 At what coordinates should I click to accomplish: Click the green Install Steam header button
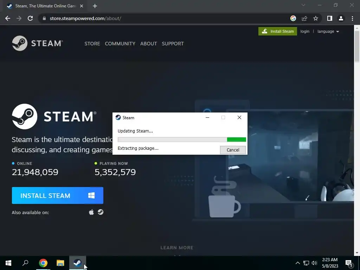[278, 31]
